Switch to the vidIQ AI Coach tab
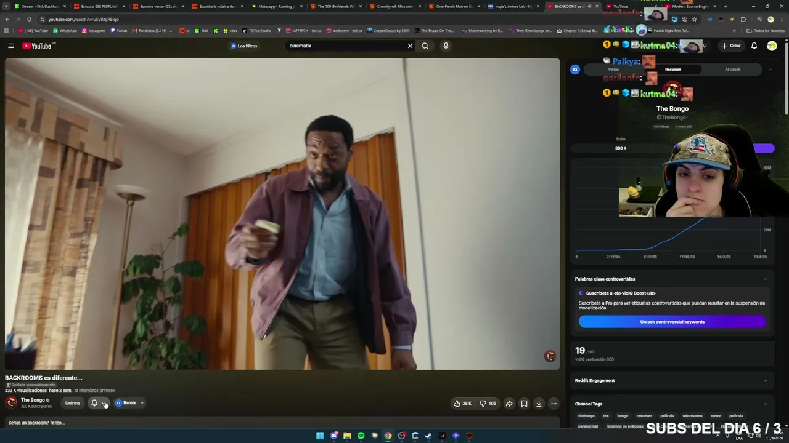 pyautogui.click(x=732, y=70)
